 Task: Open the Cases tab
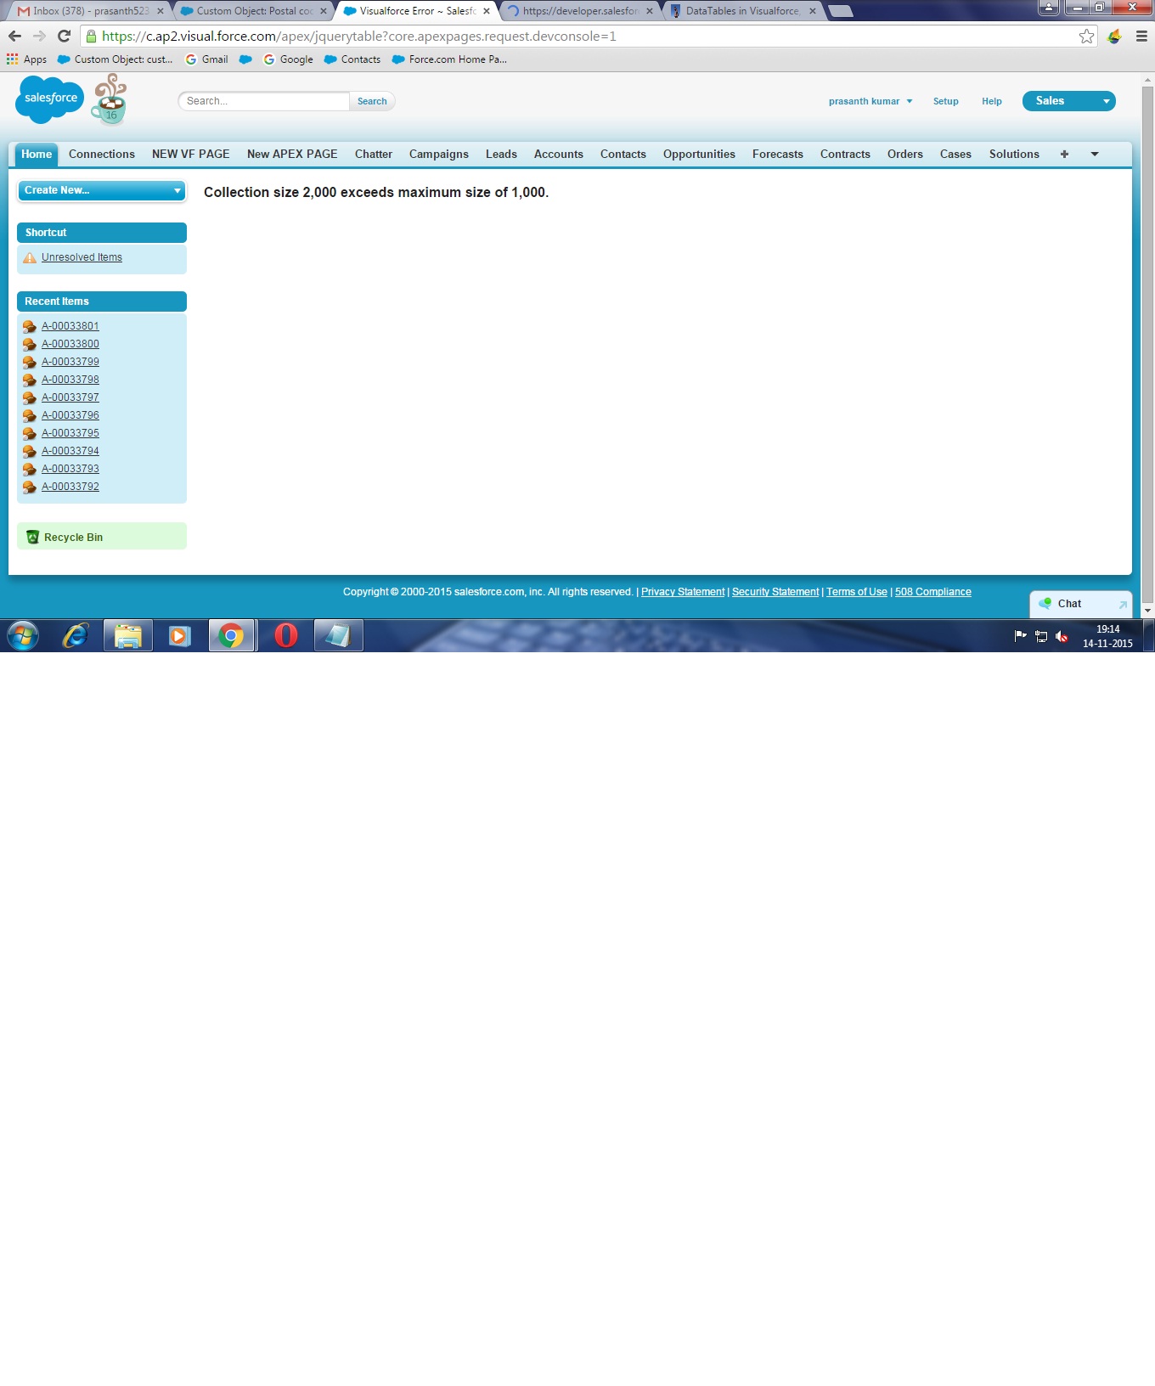click(x=955, y=154)
